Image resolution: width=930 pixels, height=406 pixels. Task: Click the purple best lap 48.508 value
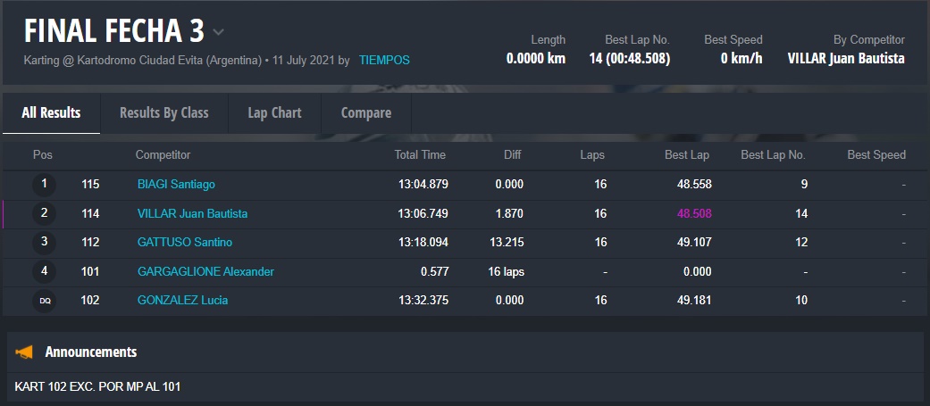tap(694, 214)
